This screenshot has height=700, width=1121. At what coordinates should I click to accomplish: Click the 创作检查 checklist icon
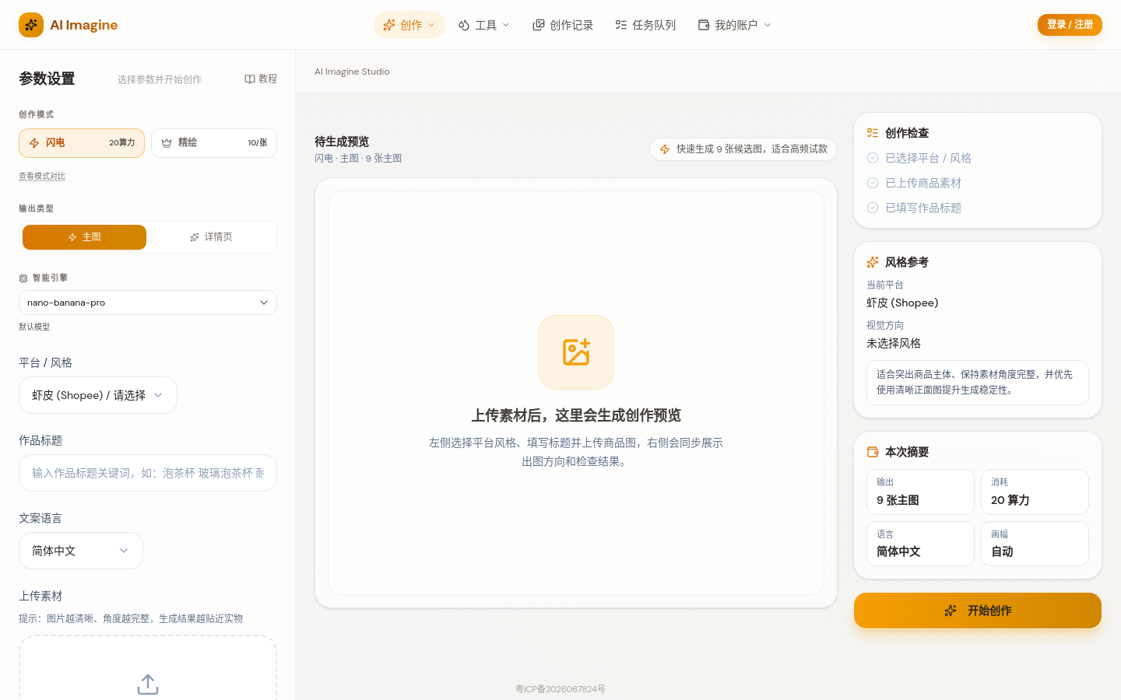click(873, 133)
